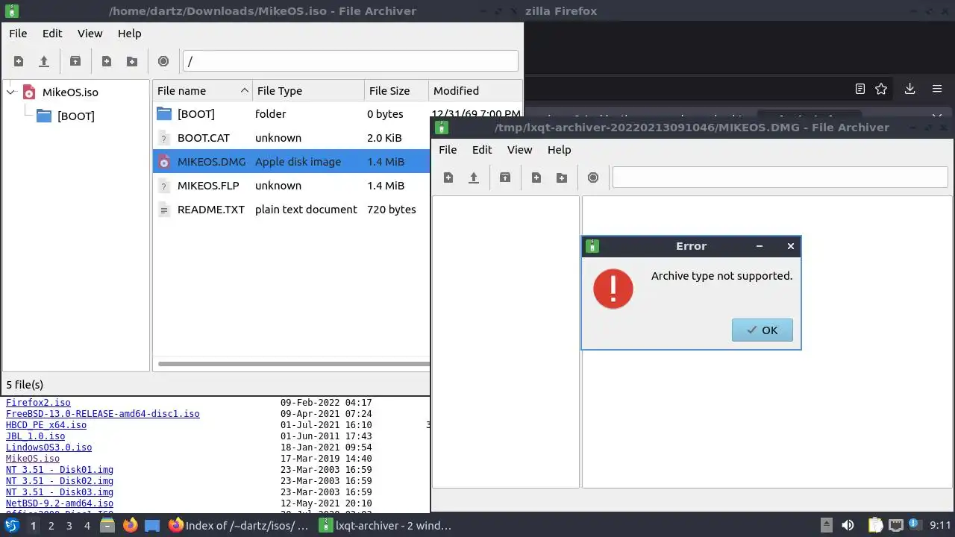Click horizontal scrollbar of the file list
The image size is (955, 537).
tap(294, 364)
